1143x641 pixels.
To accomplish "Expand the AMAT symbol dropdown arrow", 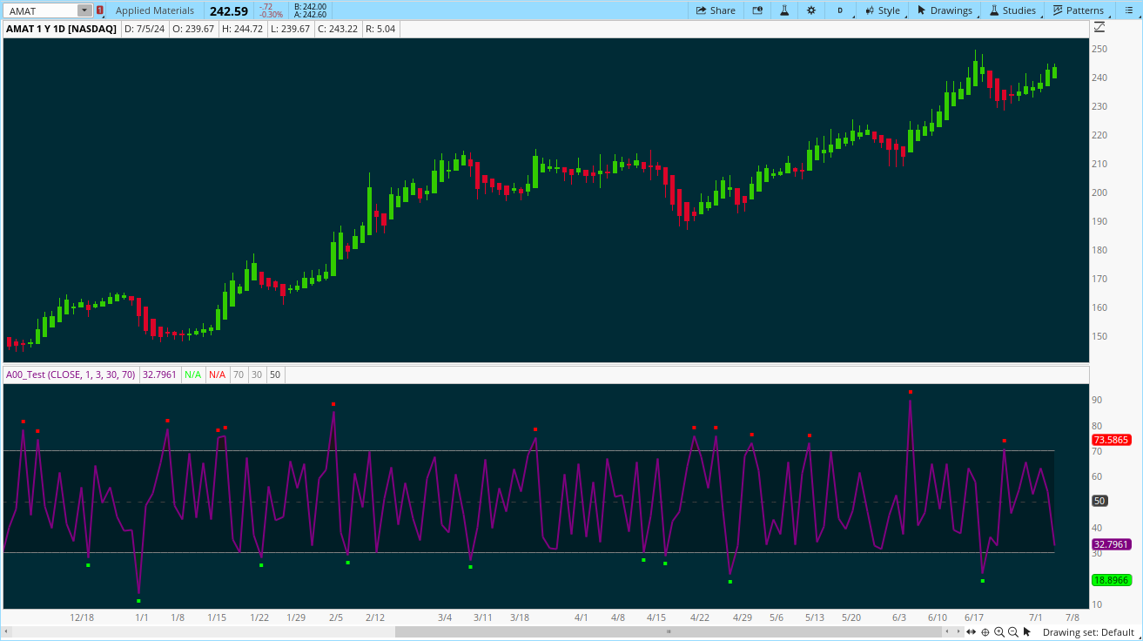I will click(x=84, y=10).
